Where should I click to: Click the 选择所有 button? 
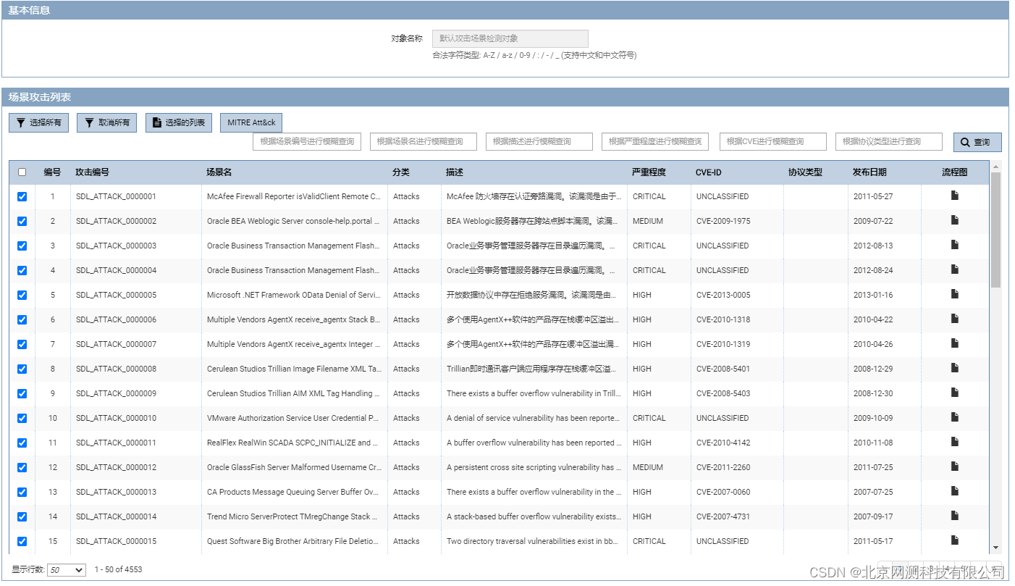tap(38, 123)
